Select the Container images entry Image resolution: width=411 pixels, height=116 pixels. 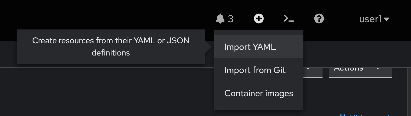click(259, 93)
